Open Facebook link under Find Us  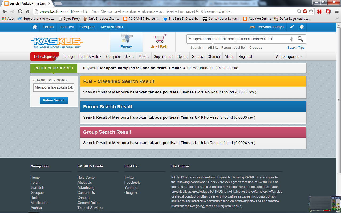point(132,183)
